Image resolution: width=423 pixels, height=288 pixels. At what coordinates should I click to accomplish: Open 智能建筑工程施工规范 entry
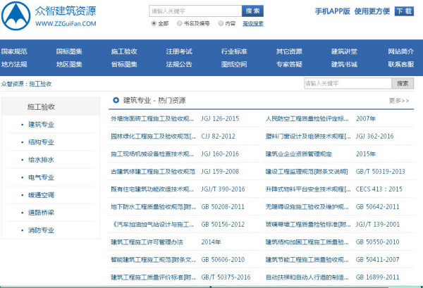[153, 260]
